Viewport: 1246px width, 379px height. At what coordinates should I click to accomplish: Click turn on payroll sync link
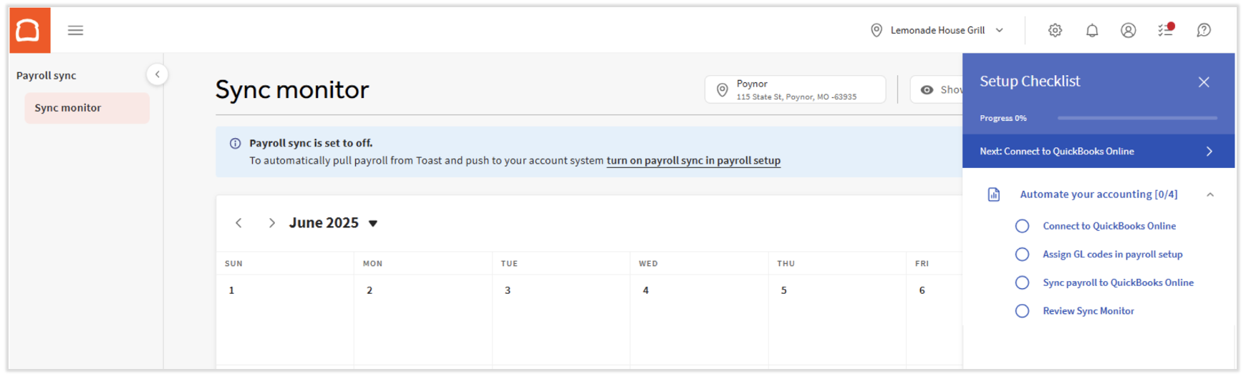[693, 161]
